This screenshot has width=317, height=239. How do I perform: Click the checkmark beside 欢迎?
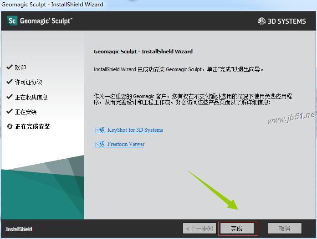click(x=10, y=67)
